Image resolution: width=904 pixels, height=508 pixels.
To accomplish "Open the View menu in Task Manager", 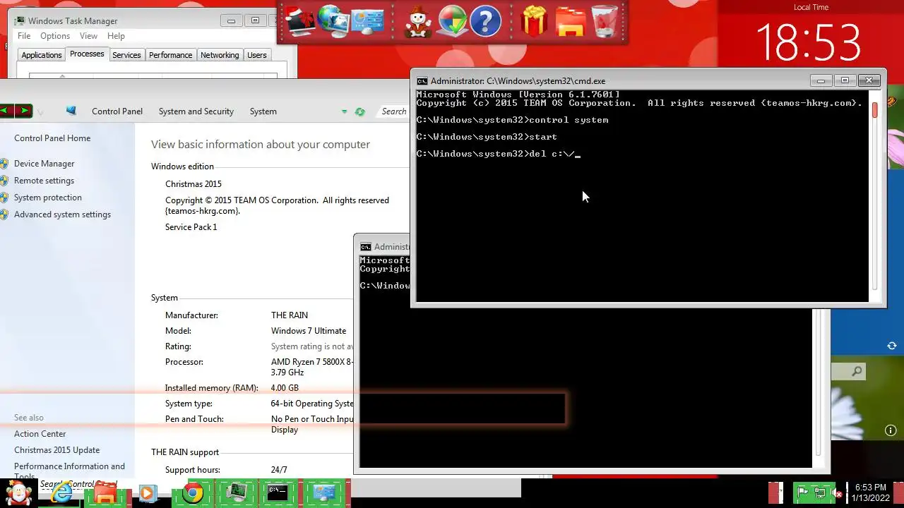I will (x=88, y=36).
